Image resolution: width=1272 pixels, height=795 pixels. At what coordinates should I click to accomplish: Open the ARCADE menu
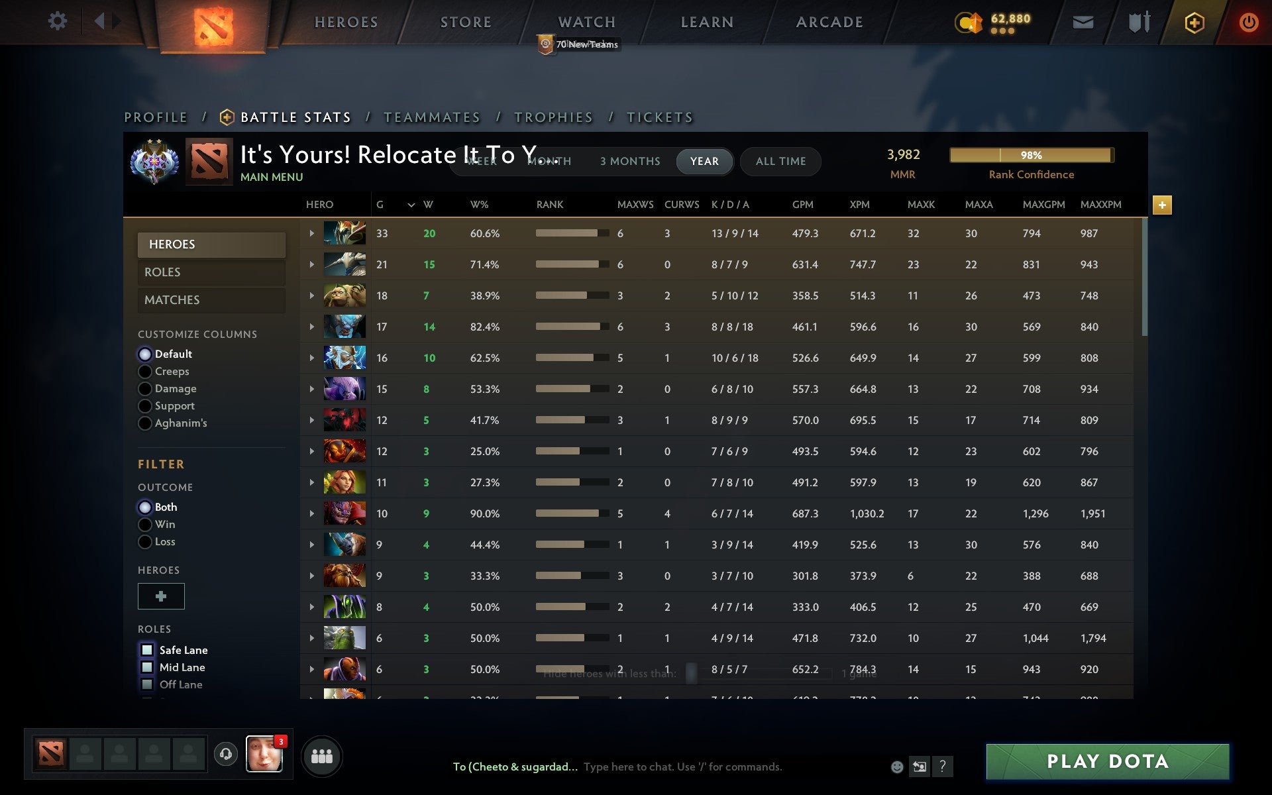coord(828,21)
